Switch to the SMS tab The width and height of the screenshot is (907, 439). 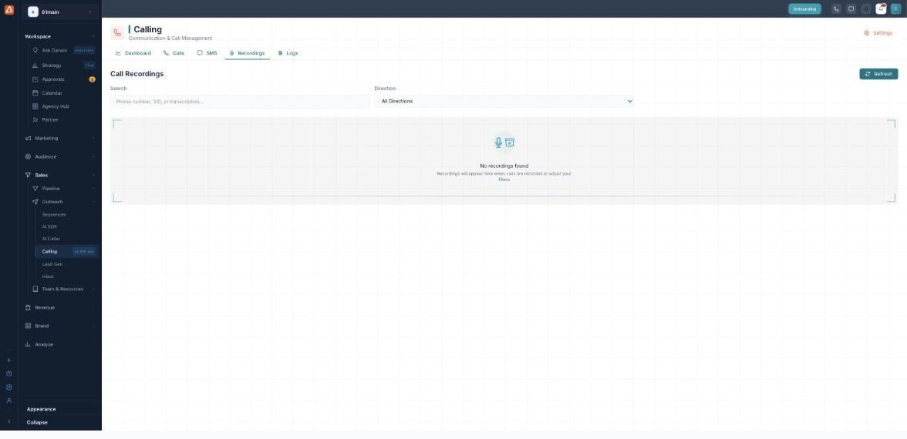[207, 53]
